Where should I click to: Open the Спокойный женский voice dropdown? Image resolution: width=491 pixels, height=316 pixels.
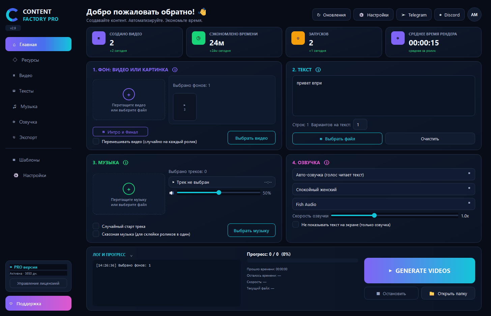click(x=383, y=189)
